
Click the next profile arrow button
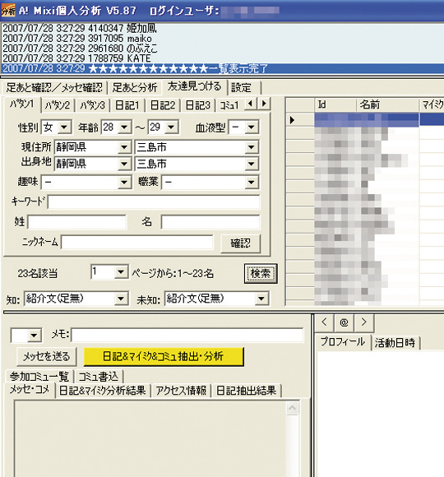click(363, 322)
